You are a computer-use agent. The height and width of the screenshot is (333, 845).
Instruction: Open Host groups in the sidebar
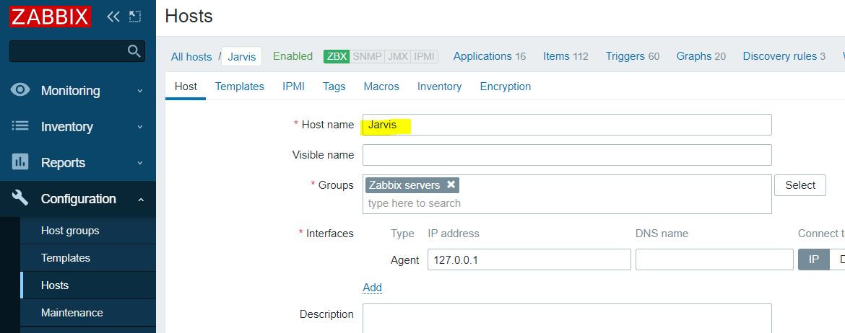coord(70,231)
